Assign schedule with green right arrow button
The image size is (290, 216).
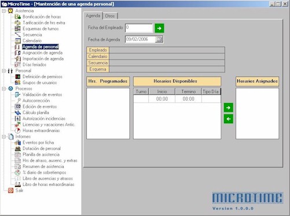point(229,108)
